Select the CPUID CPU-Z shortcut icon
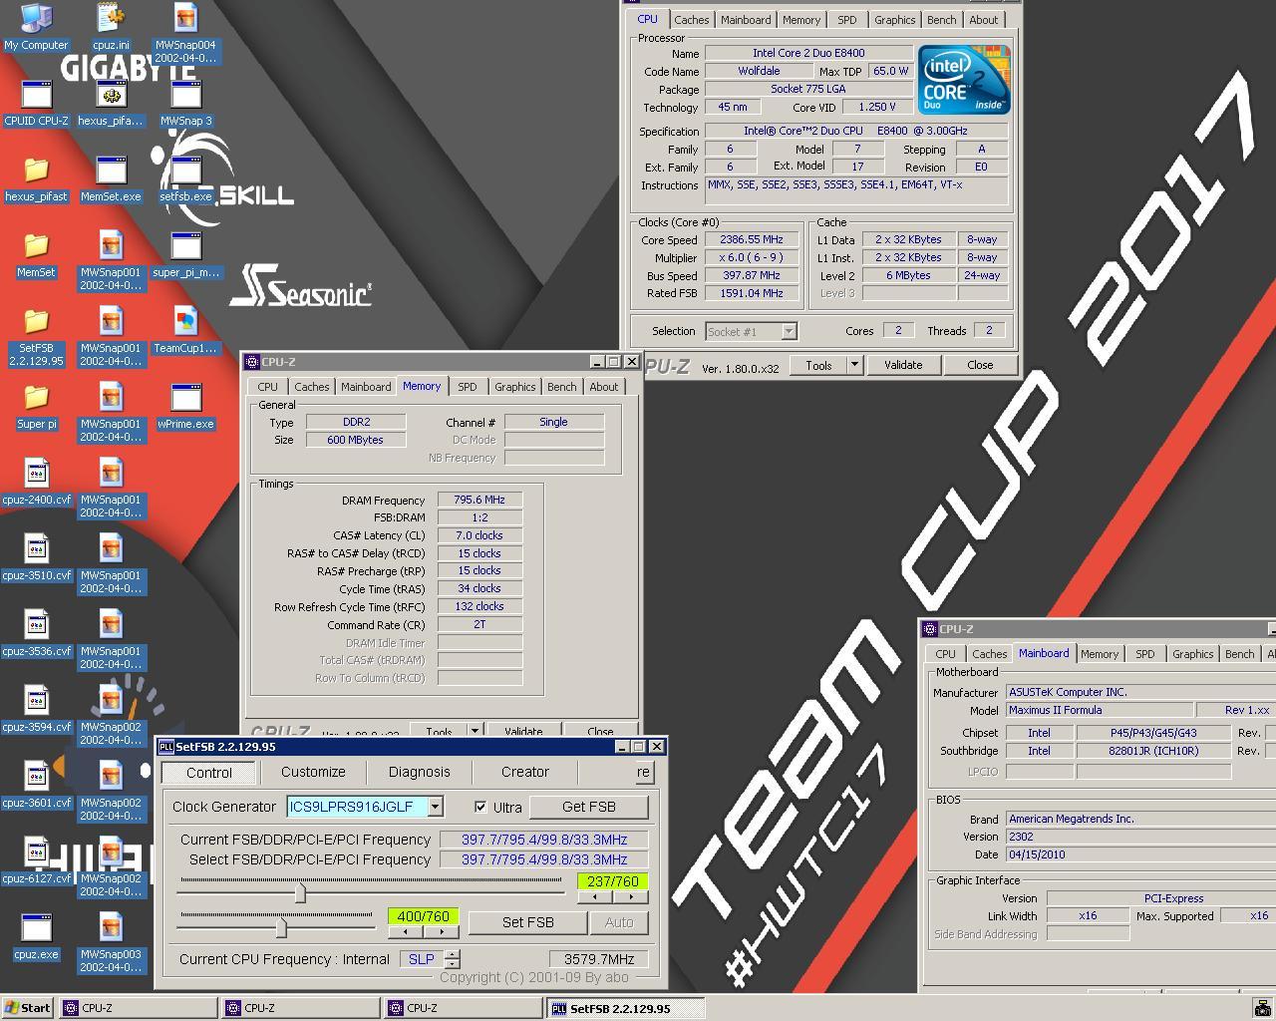Image resolution: width=1276 pixels, height=1021 pixels. [36, 103]
